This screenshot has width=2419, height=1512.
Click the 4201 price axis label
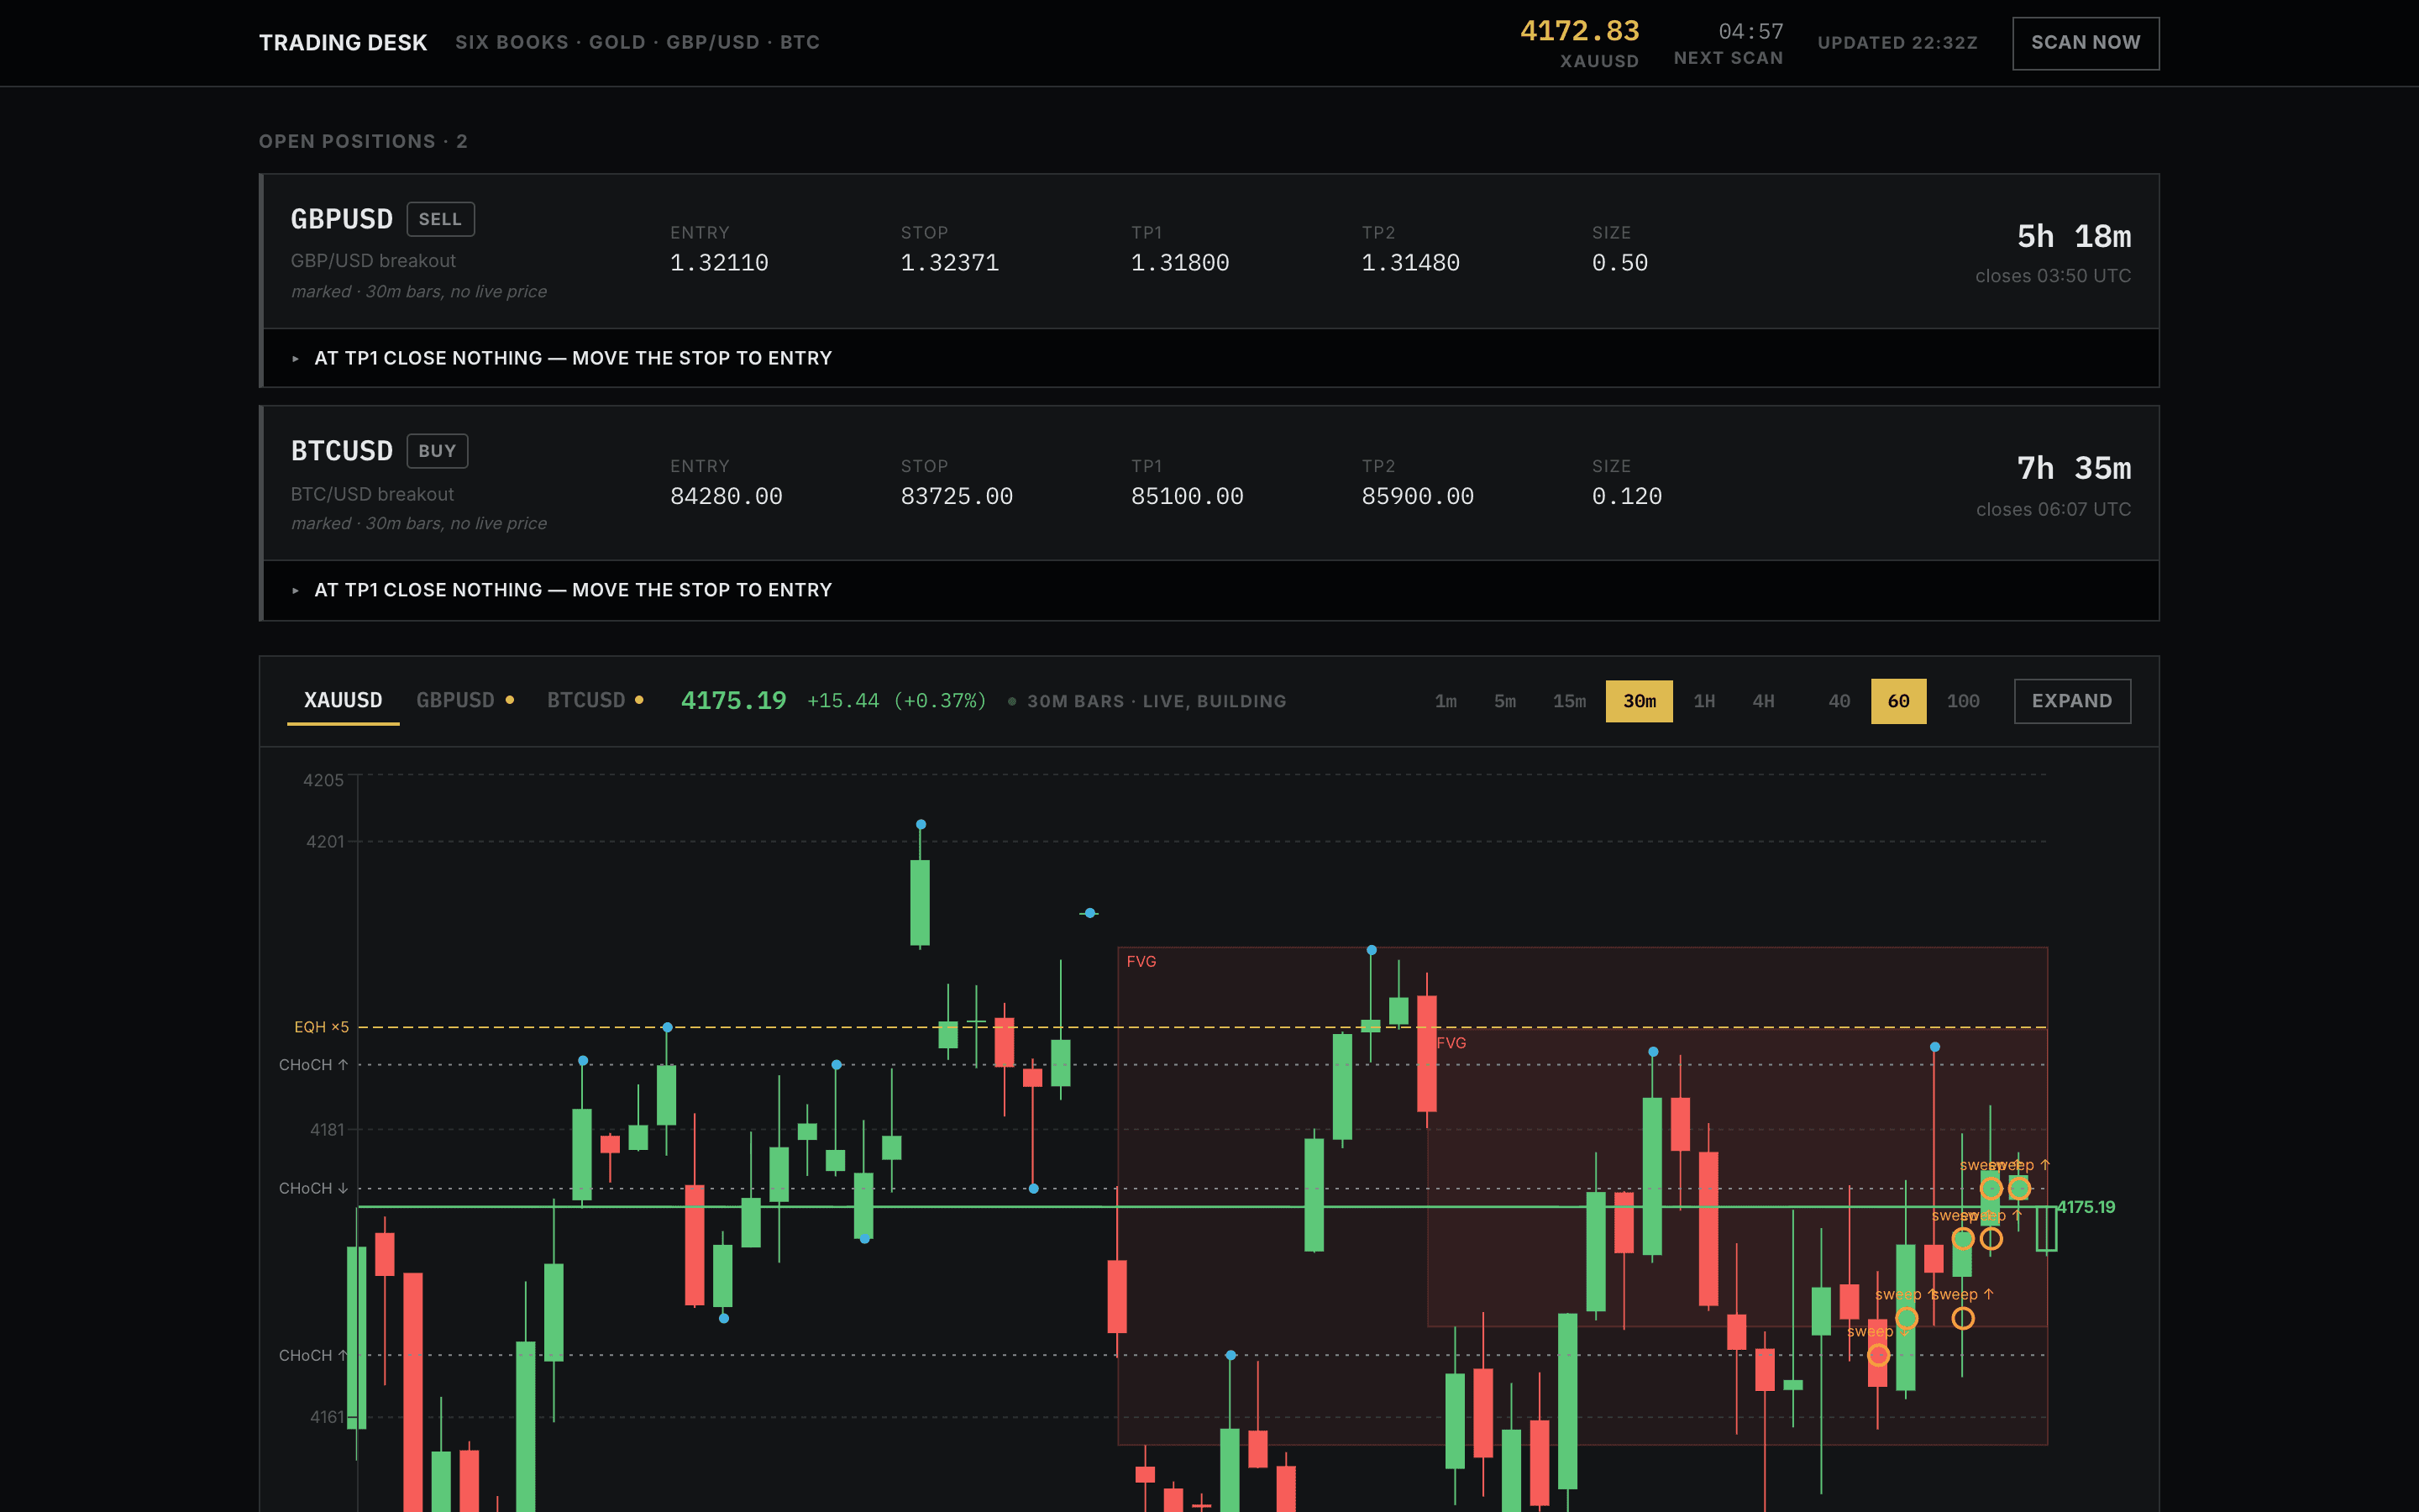point(325,842)
